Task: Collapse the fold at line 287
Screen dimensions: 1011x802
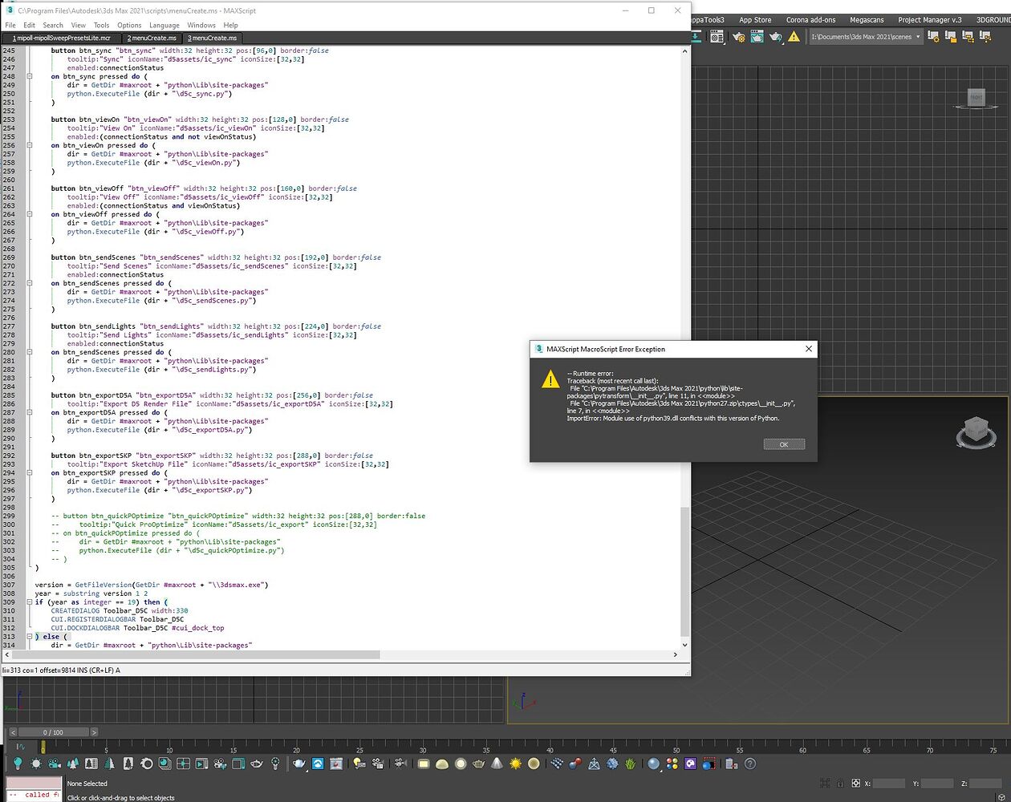Action: coord(30,412)
